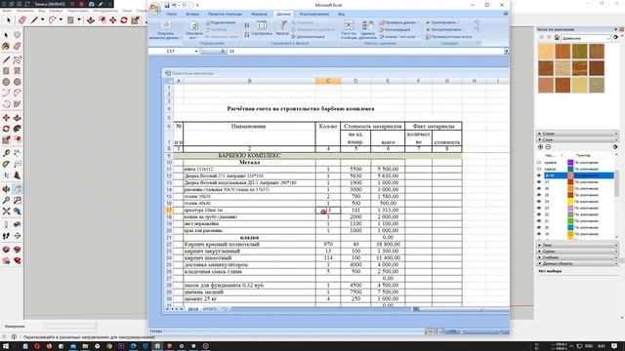Hide layer 27 via its eye
The image size is (625, 351).
[539, 182]
